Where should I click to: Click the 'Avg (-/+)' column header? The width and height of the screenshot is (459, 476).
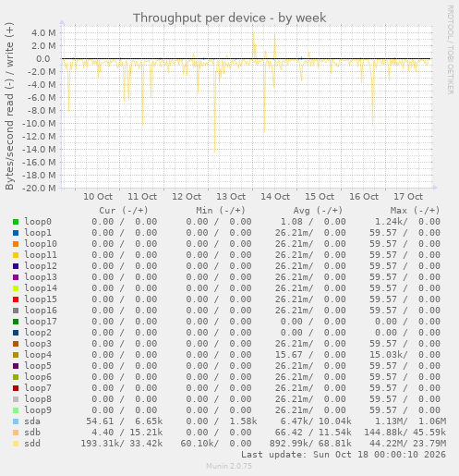[x=318, y=211]
